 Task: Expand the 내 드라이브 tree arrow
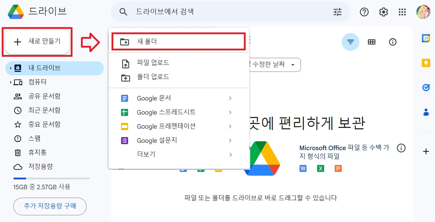click(x=11, y=68)
